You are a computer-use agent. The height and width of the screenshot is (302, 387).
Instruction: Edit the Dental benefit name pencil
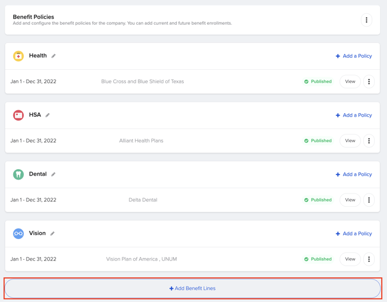click(54, 174)
